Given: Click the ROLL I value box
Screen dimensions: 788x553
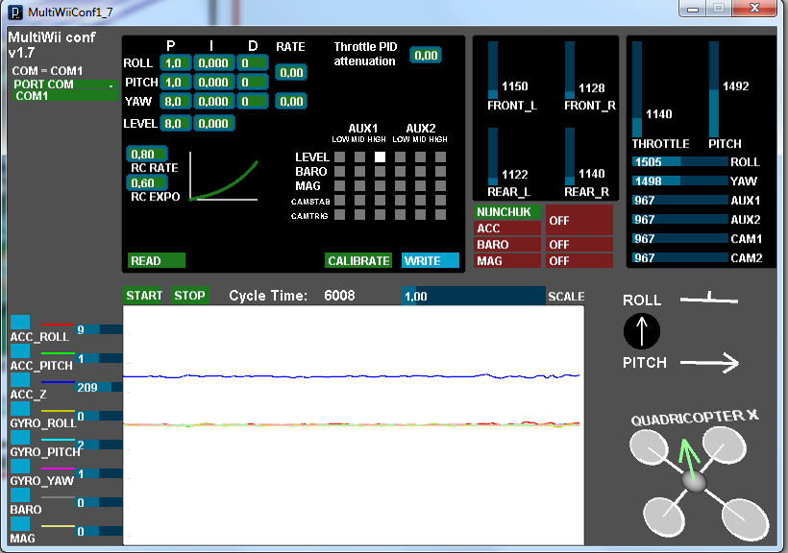Looking at the screenshot, I should tap(214, 62).
